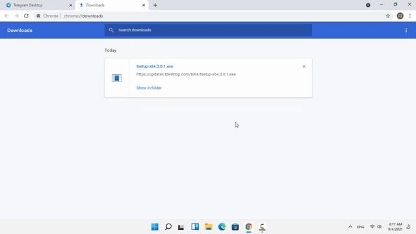Remove tsetup-x64.3.0.1.exe from the list

[304, 66]
